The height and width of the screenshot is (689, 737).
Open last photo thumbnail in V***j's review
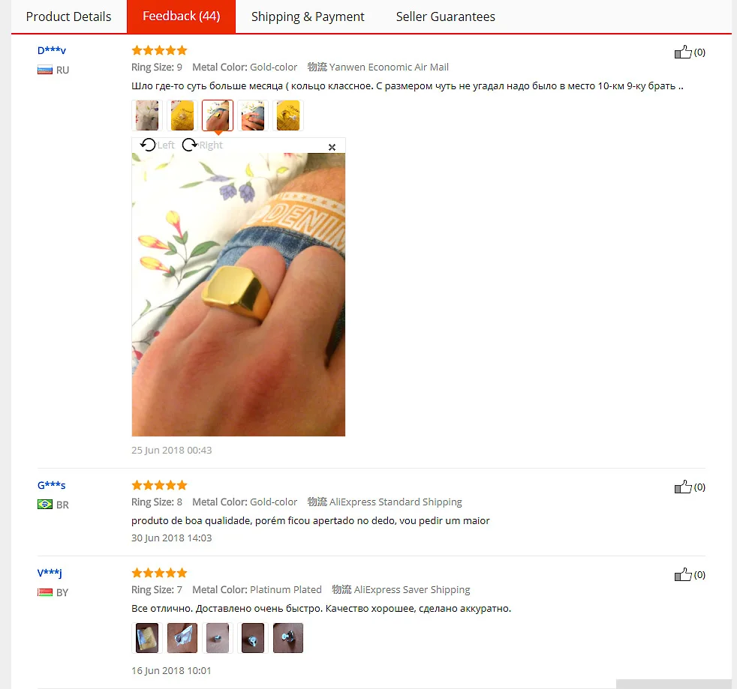click(x=288, y=638)
